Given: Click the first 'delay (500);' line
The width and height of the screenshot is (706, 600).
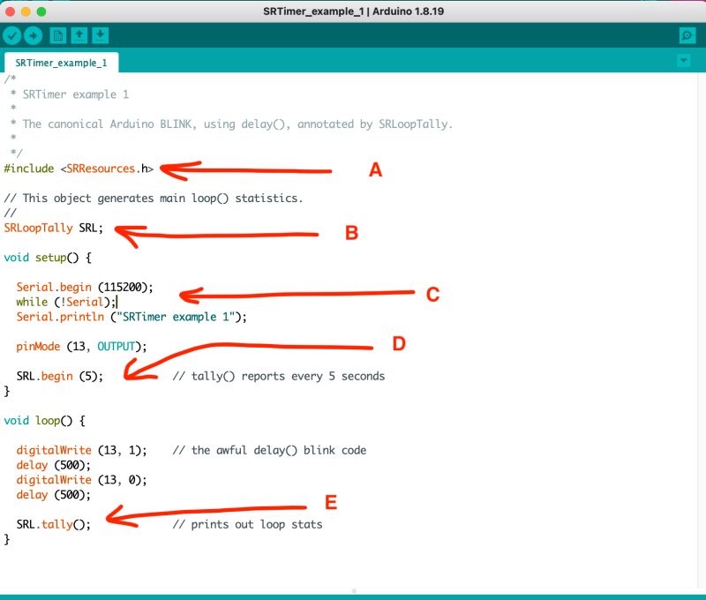Looking at the screenshot, I should tap(54, 465).
